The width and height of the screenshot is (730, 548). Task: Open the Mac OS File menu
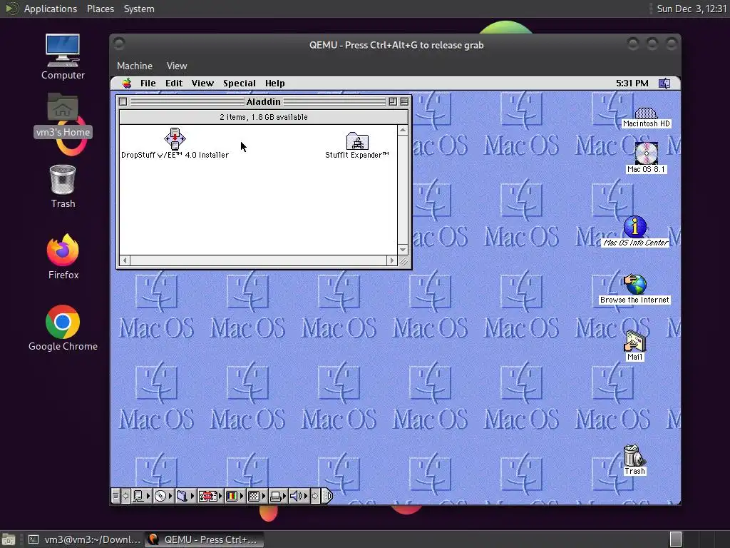(x=148, y=83)
